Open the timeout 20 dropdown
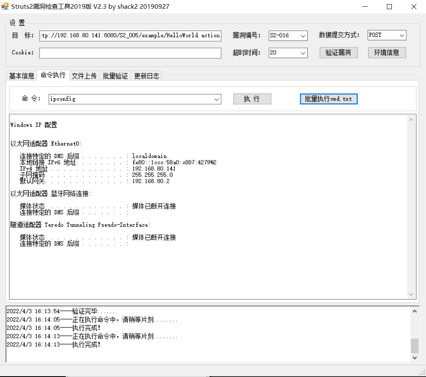Screen dimensions: 426x377 [288, 53]
